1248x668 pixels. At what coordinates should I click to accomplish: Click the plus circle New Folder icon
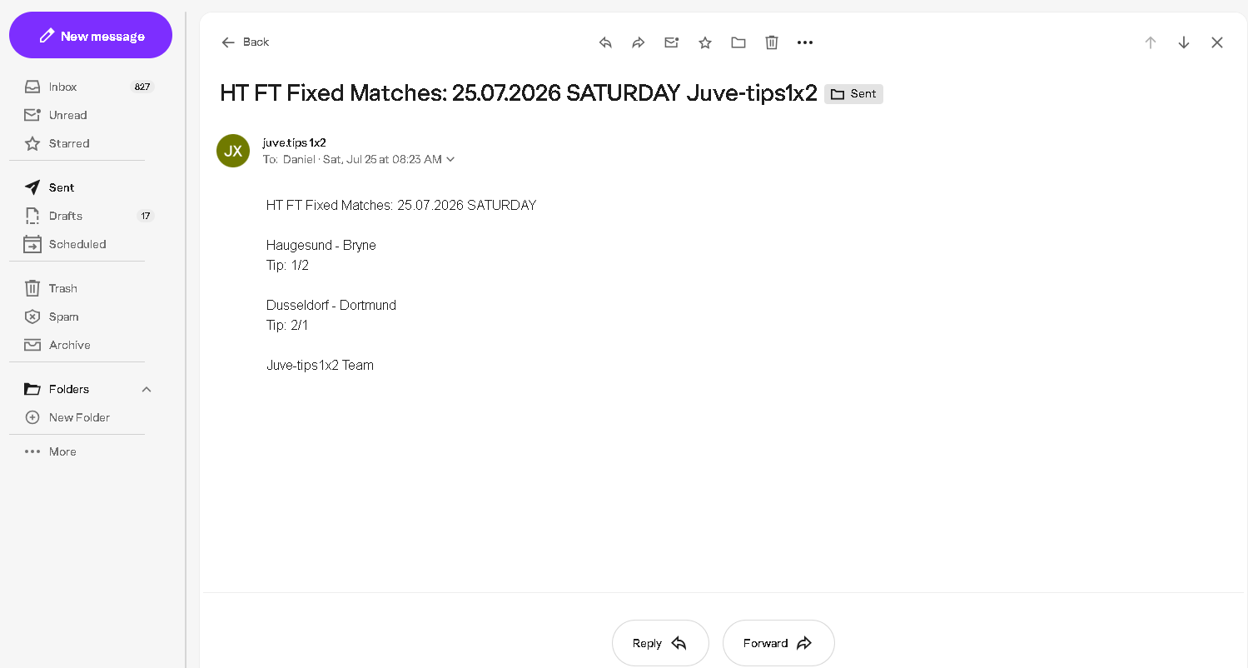tap(32, 417)
